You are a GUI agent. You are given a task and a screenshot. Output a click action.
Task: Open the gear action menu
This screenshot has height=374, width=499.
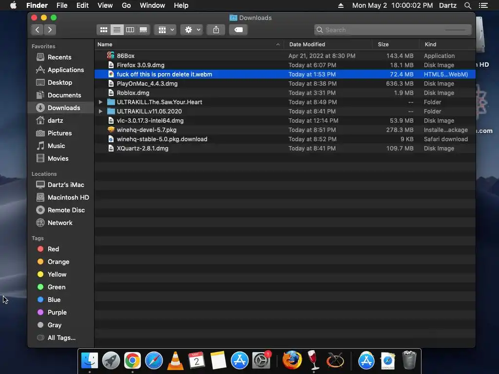(x=192, y=30)
